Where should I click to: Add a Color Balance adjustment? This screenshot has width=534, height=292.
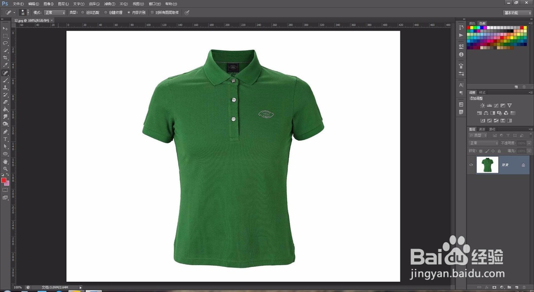486,113
